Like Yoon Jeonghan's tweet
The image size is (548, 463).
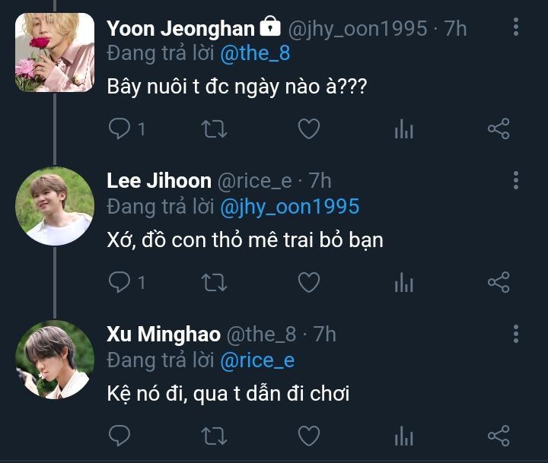[x=308, y=129]
